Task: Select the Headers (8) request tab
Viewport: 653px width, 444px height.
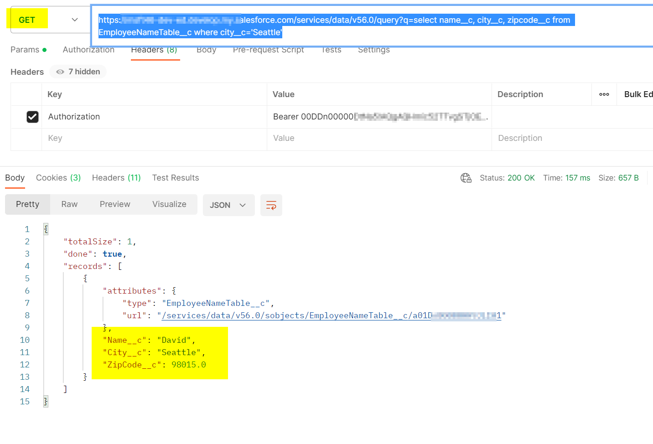Action: (154, 50)
